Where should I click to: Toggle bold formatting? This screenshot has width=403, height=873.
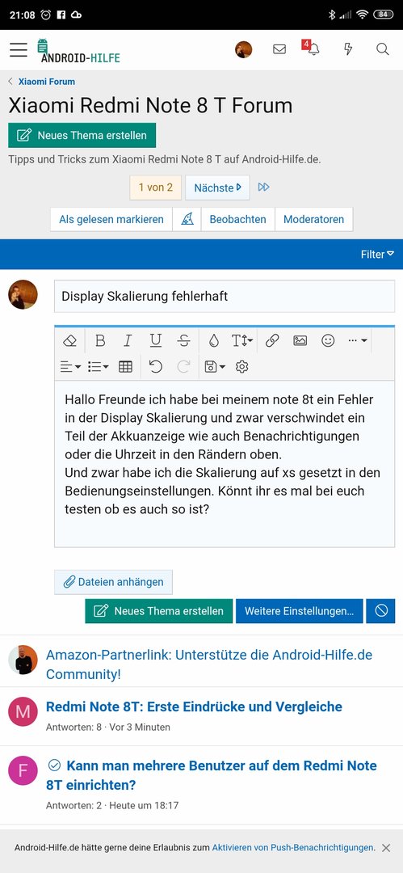click(x=100, y=341)
